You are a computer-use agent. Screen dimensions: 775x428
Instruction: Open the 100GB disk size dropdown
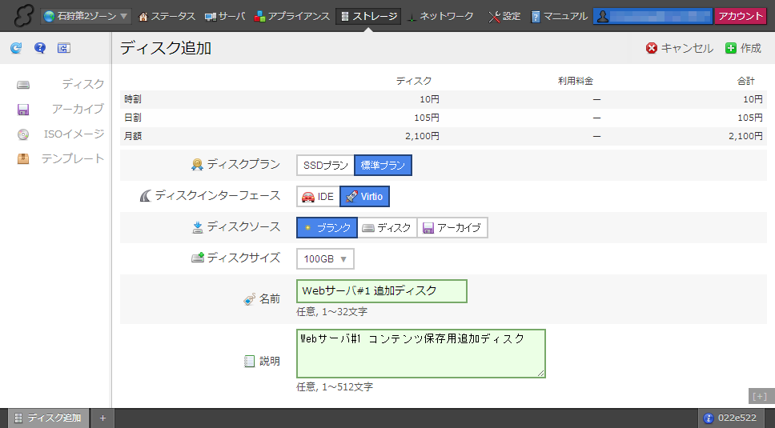coord(325,259)
